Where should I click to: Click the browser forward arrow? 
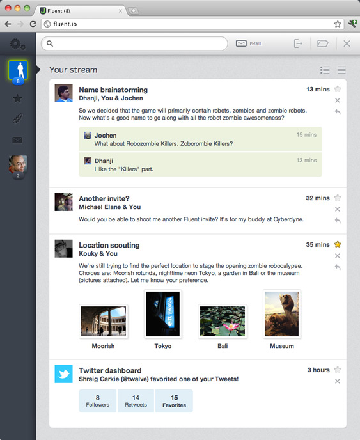20,24
